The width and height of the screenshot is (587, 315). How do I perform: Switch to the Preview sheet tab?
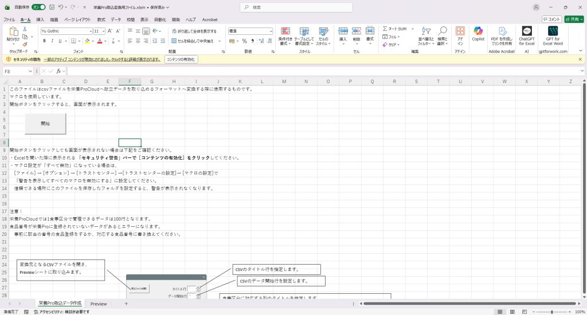pyautogui.click(x=98, y=304)
